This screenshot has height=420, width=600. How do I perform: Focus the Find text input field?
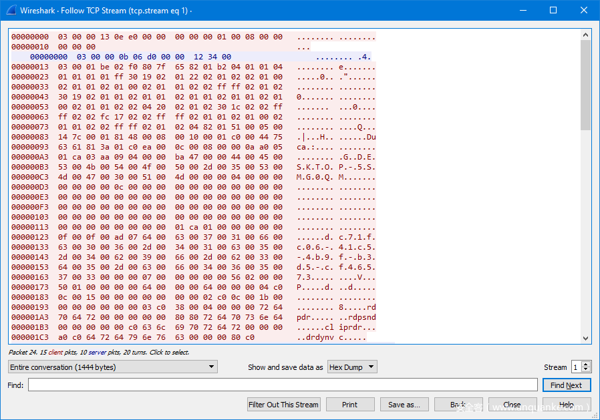283,385
